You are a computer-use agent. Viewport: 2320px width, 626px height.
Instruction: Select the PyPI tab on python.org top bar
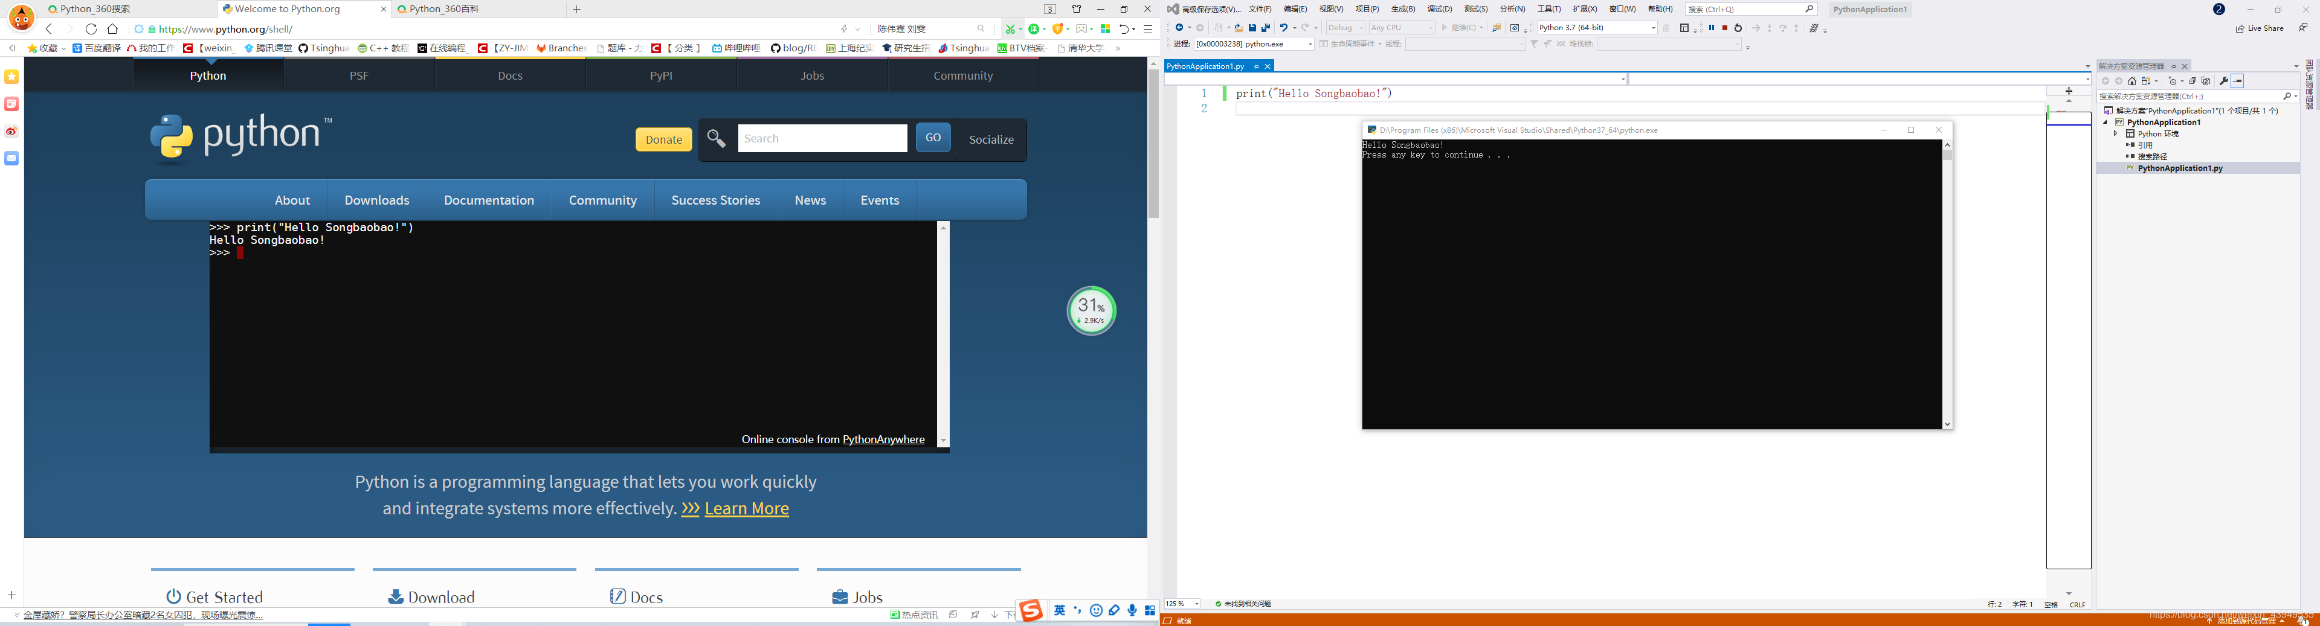pyautogui.click(x=661, y=75)
